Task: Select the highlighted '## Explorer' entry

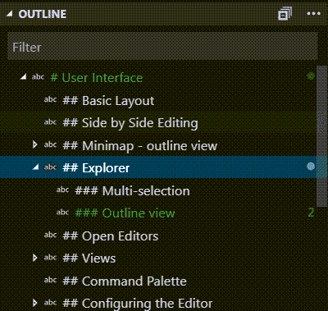Action: tap(96, 168)
